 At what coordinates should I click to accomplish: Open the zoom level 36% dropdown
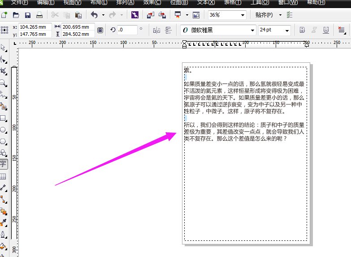243,15
